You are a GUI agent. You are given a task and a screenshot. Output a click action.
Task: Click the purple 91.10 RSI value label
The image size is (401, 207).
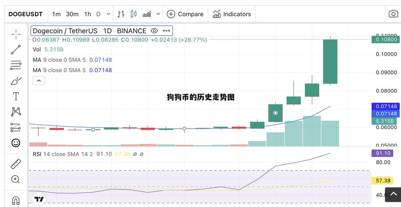383,153
